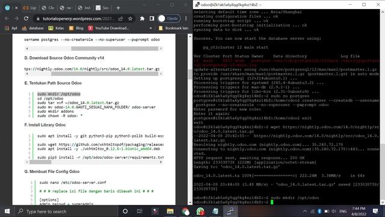Open Bluetooth tray icon

[x=319, y=211]
